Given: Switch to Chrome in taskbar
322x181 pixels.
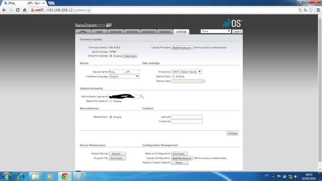Looking at the screenshot, I should click(x=65, y=176).
